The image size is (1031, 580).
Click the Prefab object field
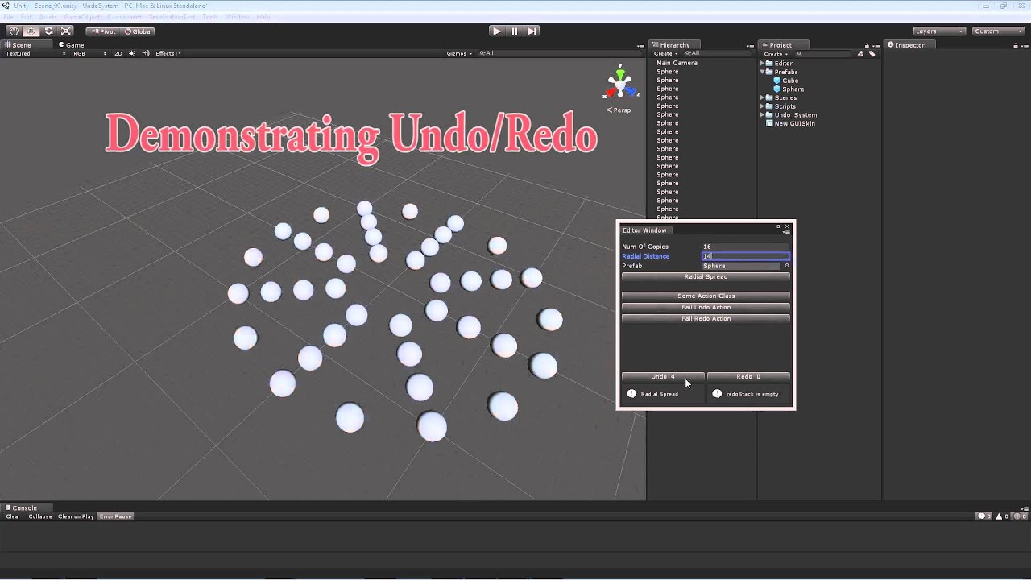(x=743, y=266)
